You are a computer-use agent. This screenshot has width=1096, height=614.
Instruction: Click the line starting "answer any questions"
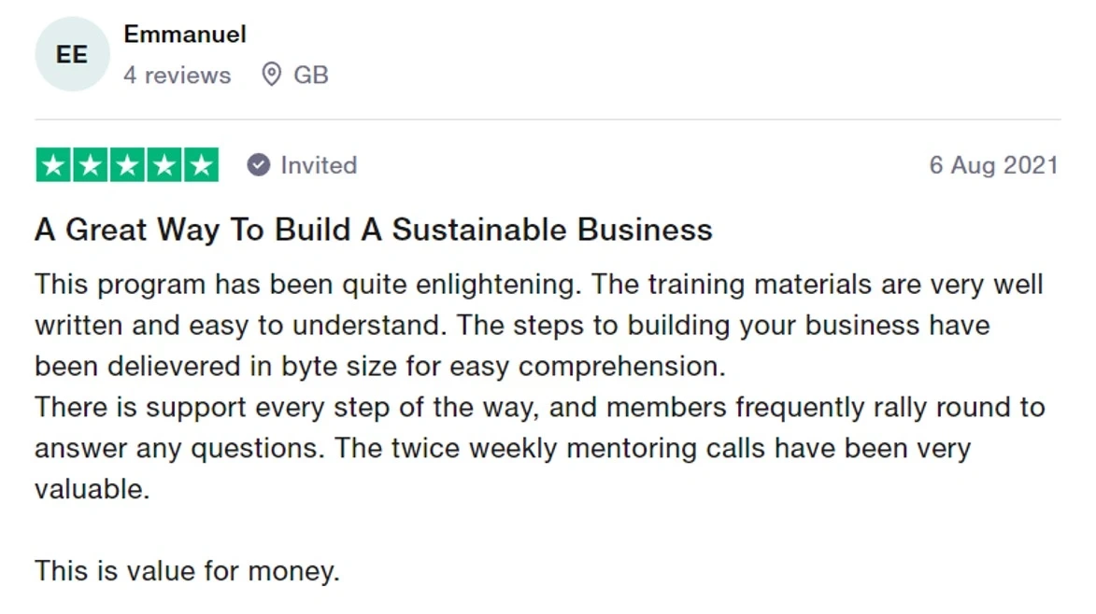point(503,448)
